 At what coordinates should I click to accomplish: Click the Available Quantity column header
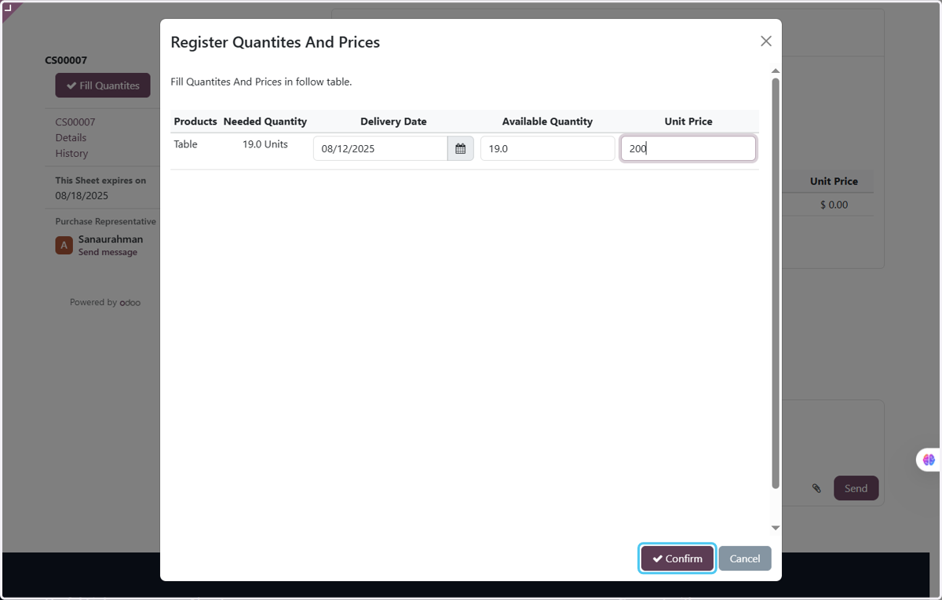coord(547,122)
